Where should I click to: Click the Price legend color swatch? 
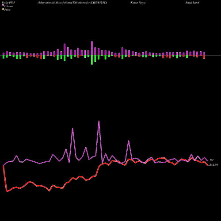click(3, 9)
